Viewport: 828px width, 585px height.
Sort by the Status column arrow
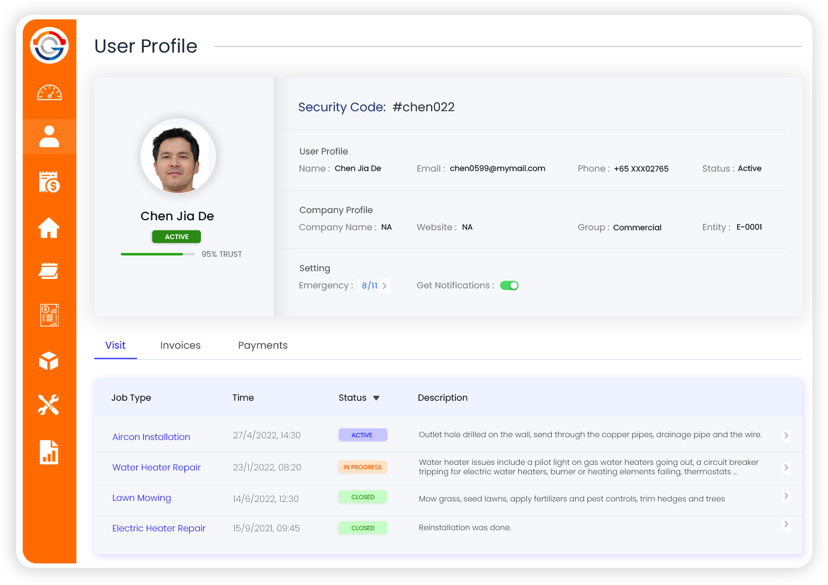pyautogui.click(x=376, y=398)
